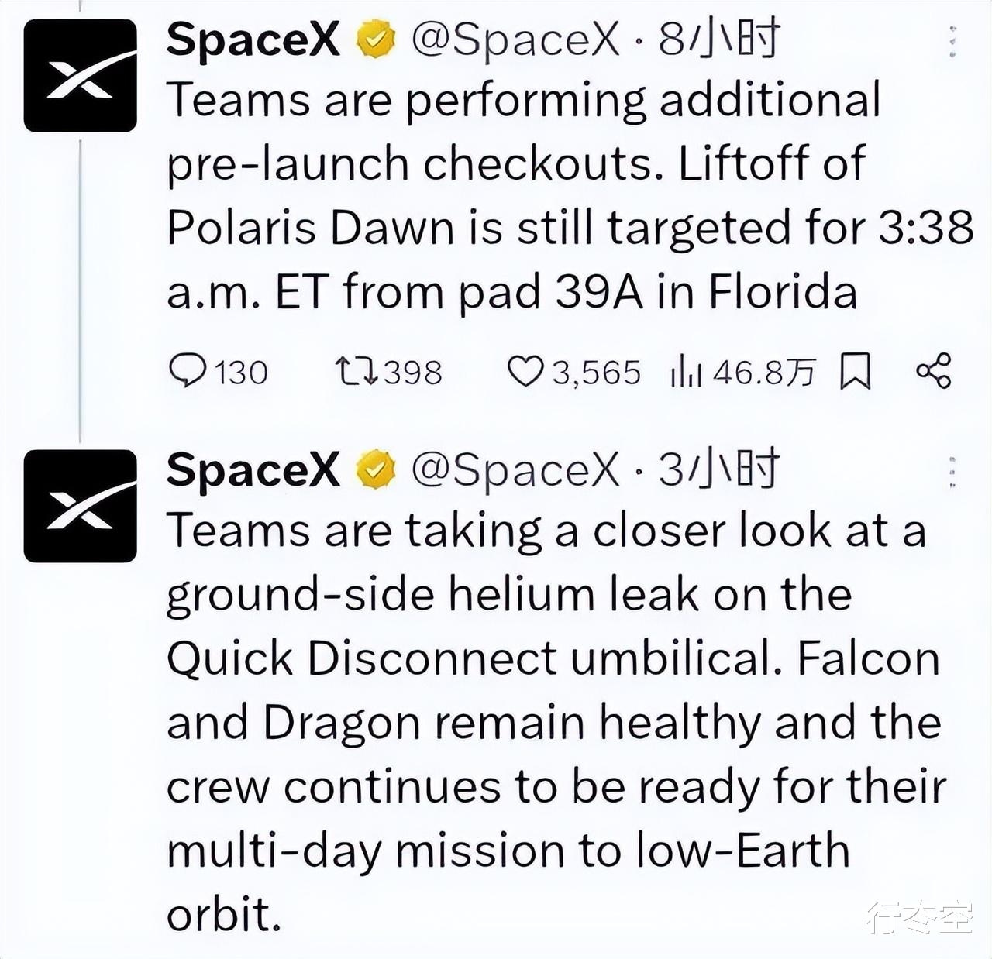This screenshot has width=992, height=959.
Task: Bookmark the pre-launch checkouts tweet
Action: 856,372
